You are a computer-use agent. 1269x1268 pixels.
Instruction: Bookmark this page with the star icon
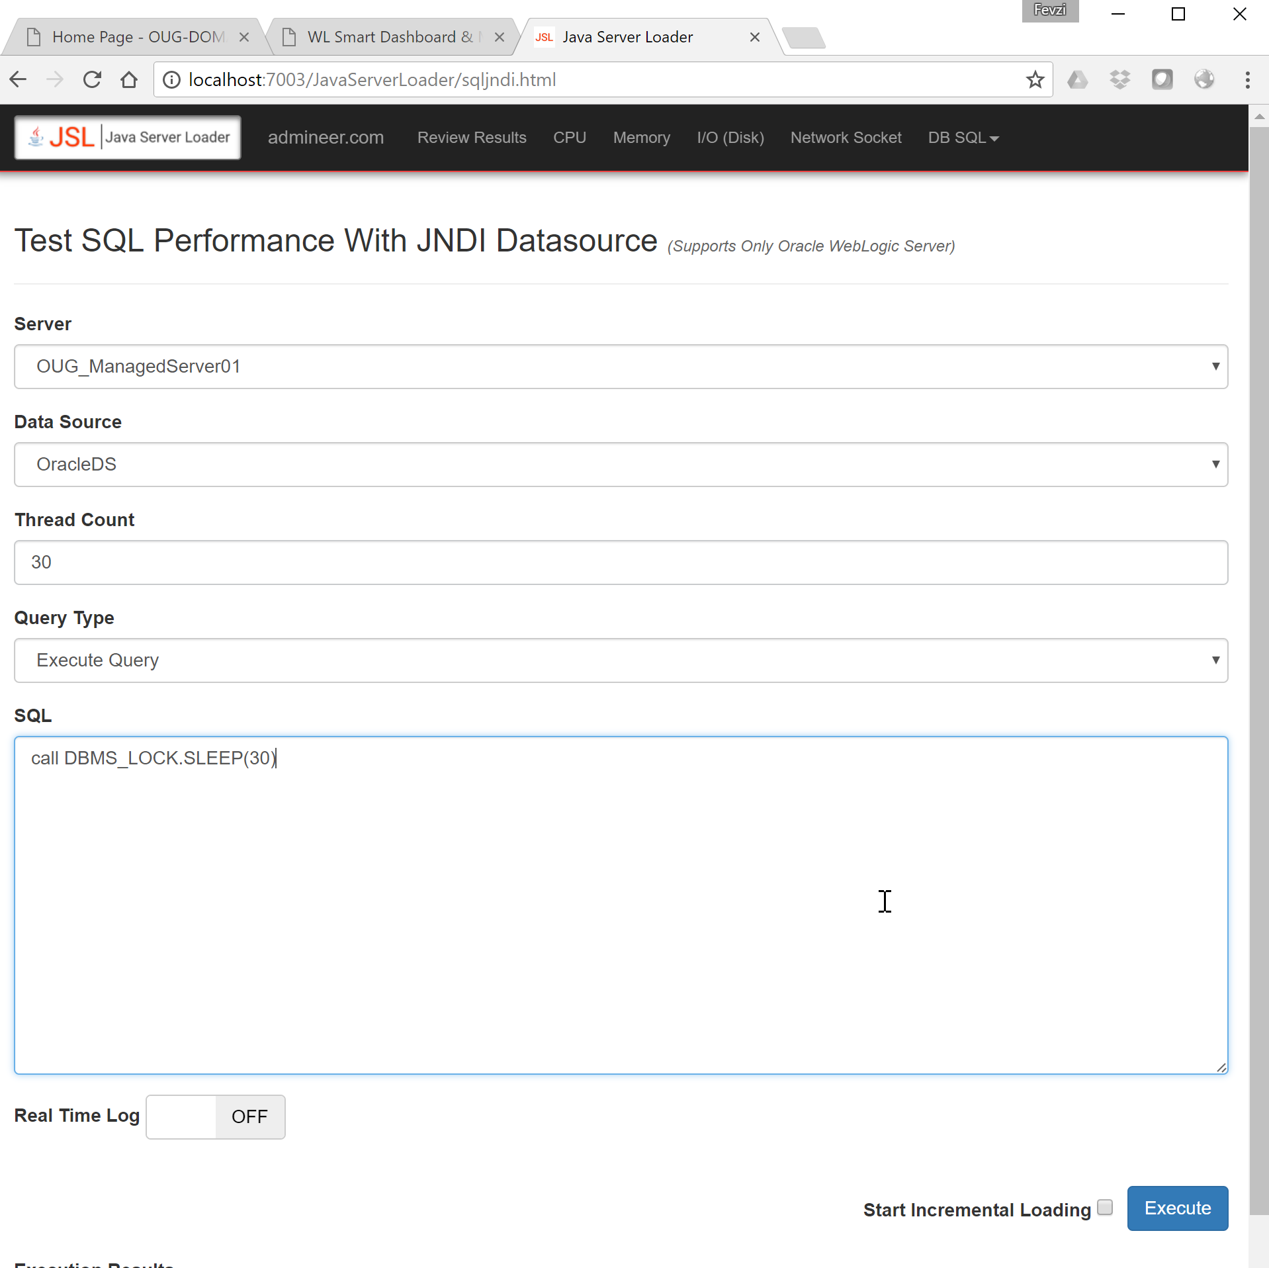click(x=1035, y=80)
